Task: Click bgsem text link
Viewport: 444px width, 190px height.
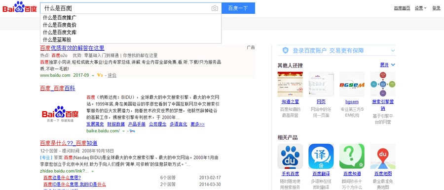Action: [x=352, y=102]
